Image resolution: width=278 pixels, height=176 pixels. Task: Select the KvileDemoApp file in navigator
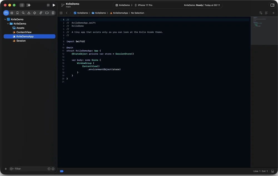(x=29, y=36)
